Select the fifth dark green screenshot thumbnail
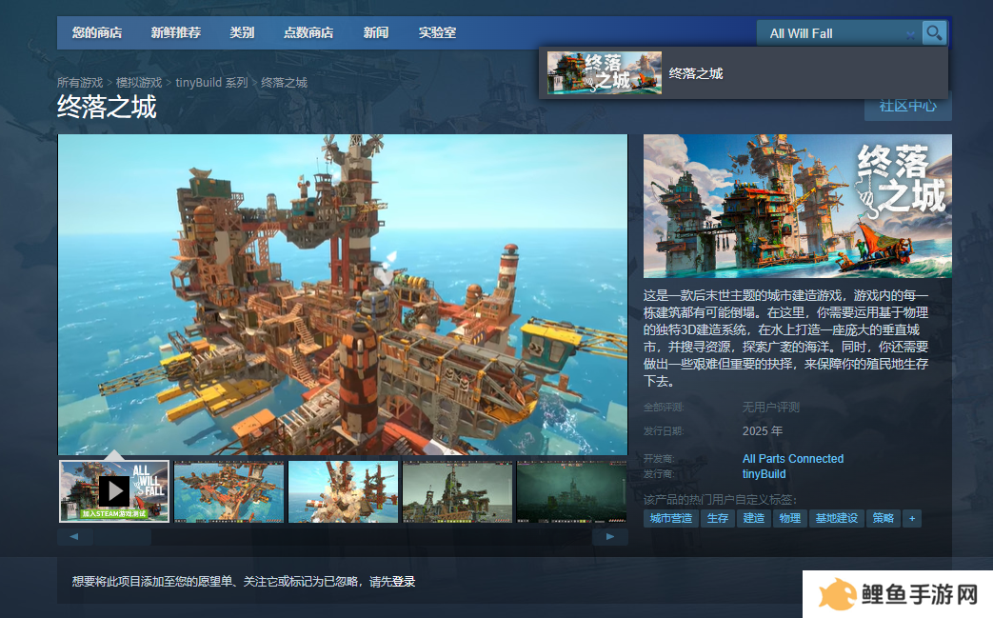 [x=571, y=491]
